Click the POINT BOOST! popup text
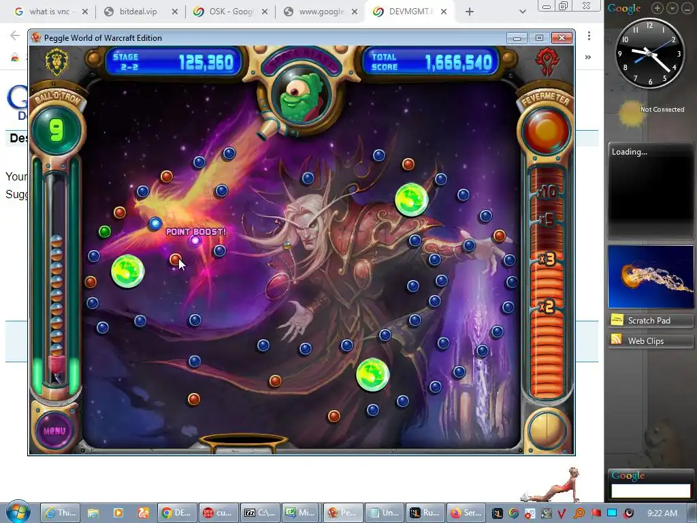 195,232
